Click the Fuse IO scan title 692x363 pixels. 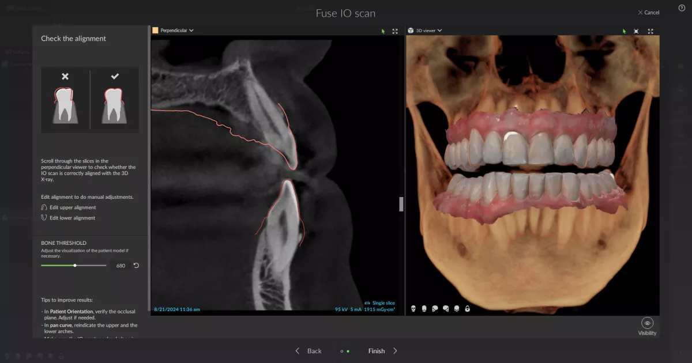click(x=345, y=13)
